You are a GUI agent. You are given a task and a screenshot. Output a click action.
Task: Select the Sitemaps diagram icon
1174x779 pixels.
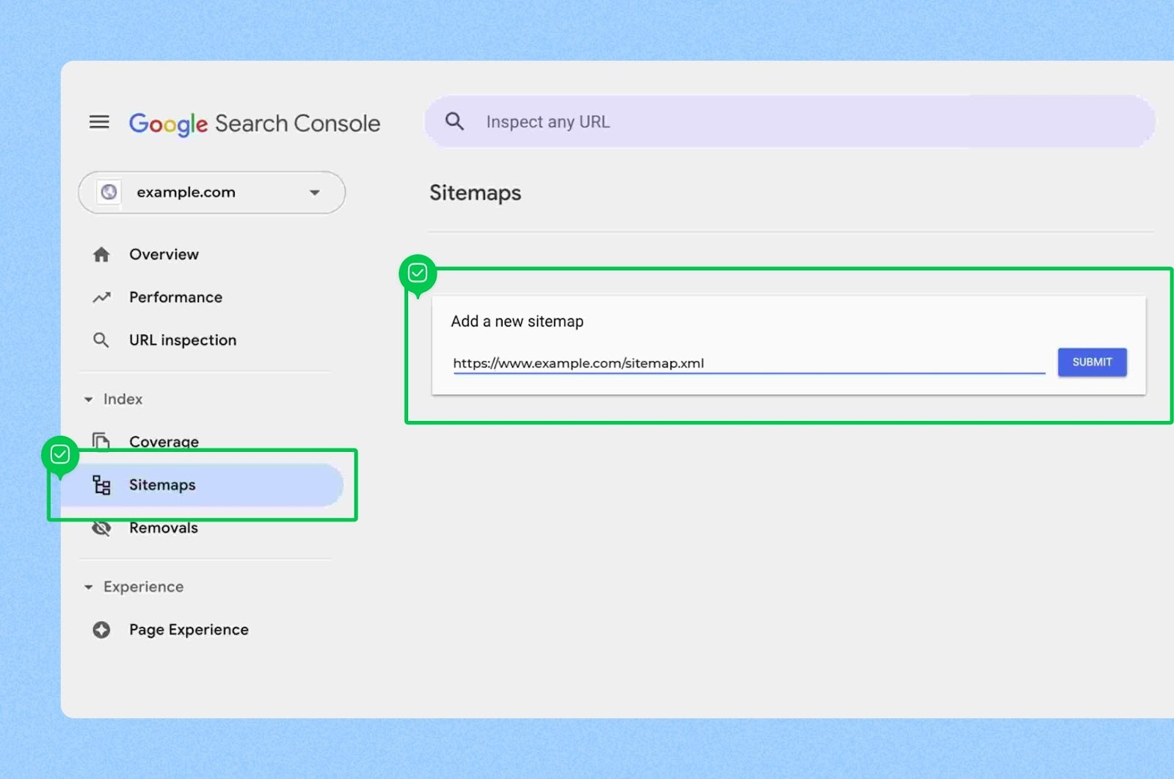tap(101, 485)
